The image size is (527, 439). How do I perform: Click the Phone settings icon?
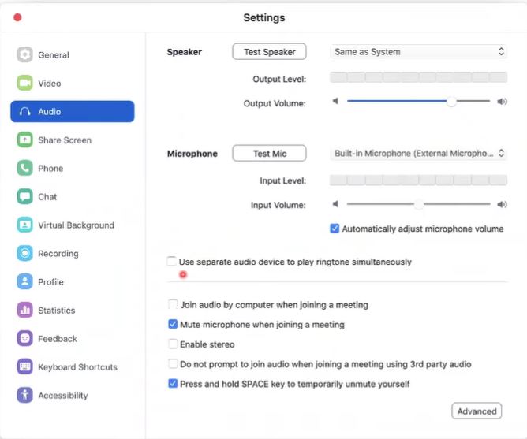point(24,169)
